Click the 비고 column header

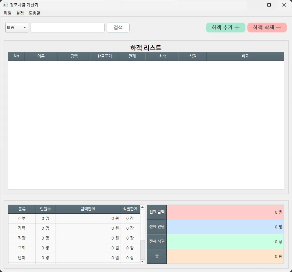click(245, 56)
